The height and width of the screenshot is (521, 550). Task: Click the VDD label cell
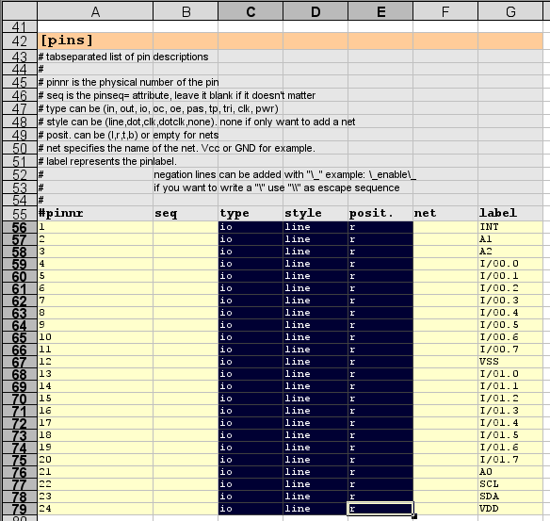(x=510, y=509)
